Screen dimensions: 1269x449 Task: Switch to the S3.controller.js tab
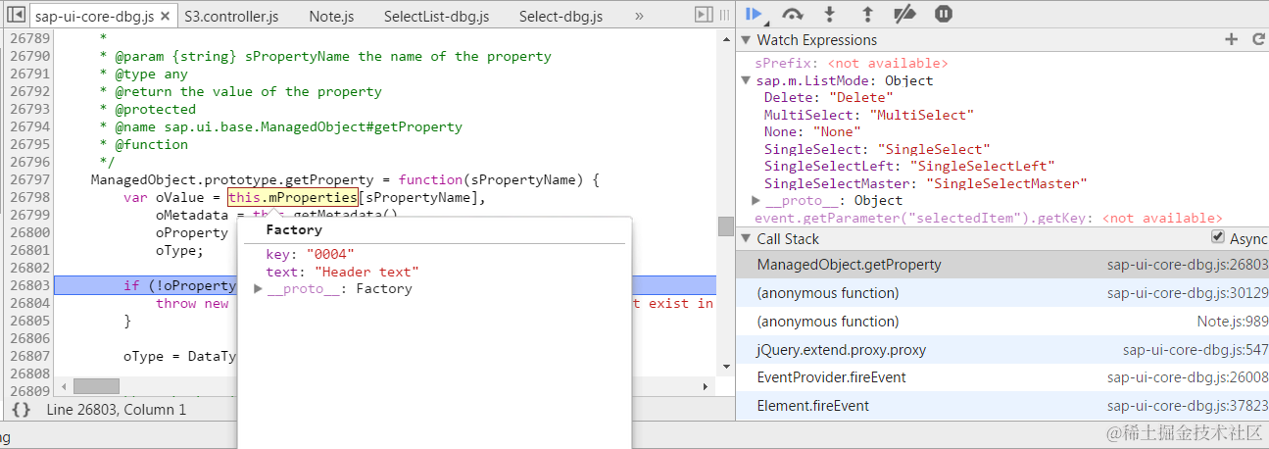coord(231,17)
